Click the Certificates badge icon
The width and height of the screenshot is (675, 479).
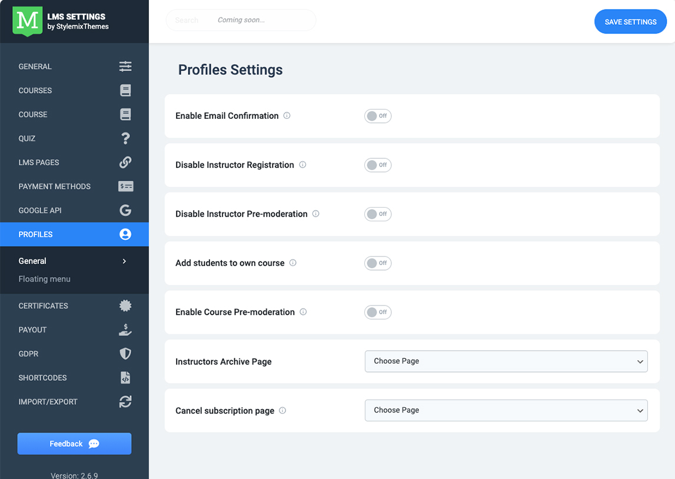[125, 306]
